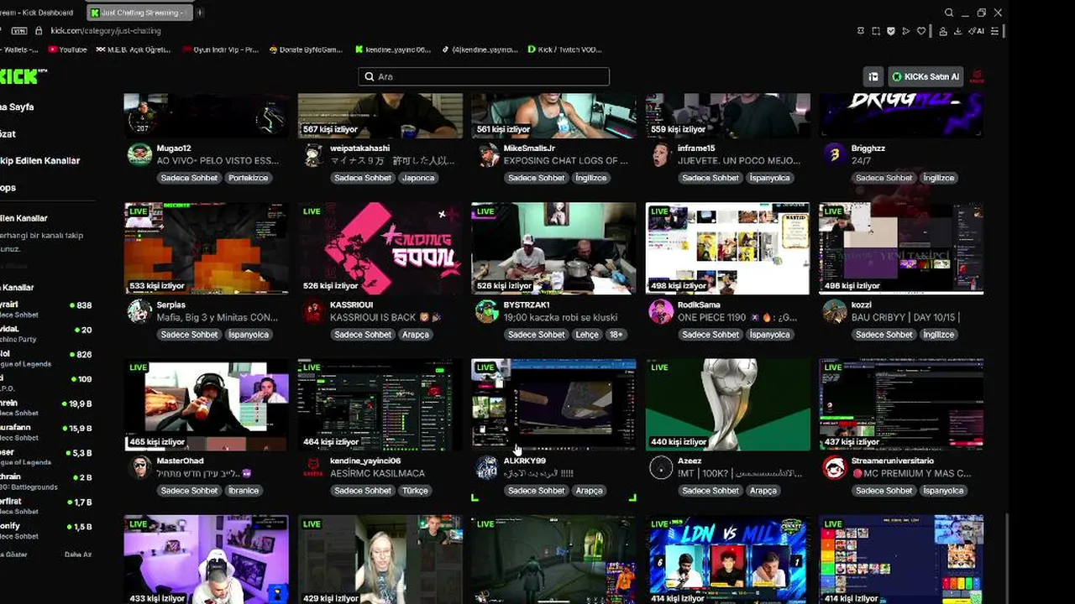
Task: Open MikeSmallsJr channel avatar
Action: pyautogui.click(x=488, y=154)
